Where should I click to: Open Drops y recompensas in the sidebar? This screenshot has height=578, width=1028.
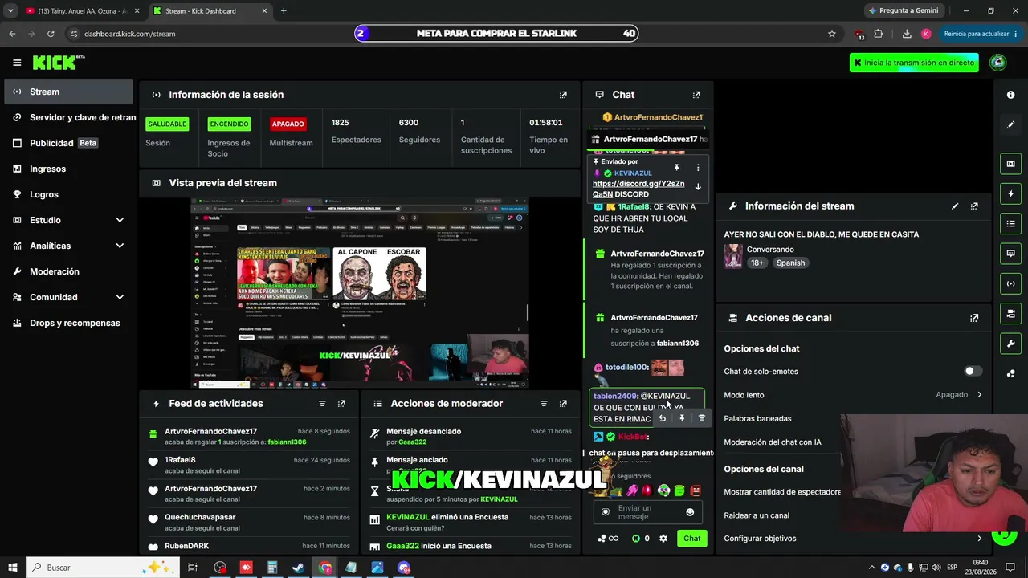(x=68, y=323)
